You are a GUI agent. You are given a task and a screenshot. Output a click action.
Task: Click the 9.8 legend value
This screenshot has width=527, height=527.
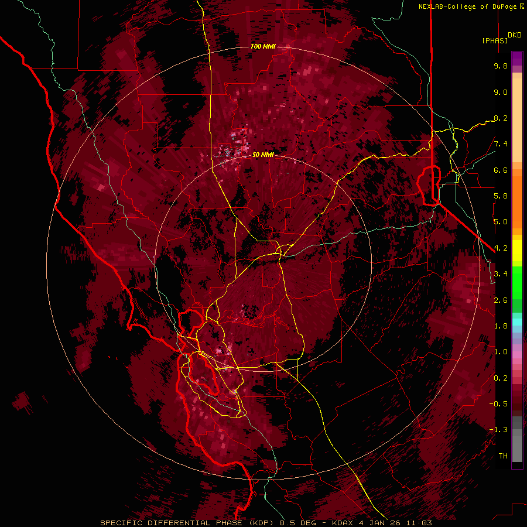click(x=501, y=66)
